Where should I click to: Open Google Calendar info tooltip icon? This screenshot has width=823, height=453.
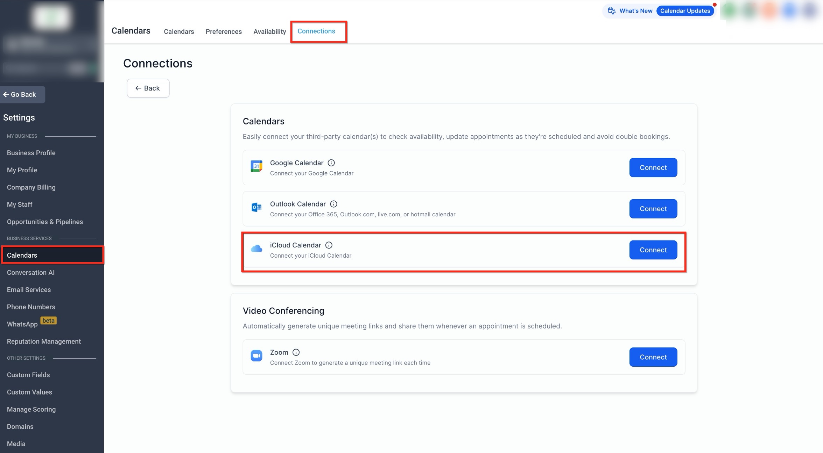pyautogui.click(x=331, y=163)
